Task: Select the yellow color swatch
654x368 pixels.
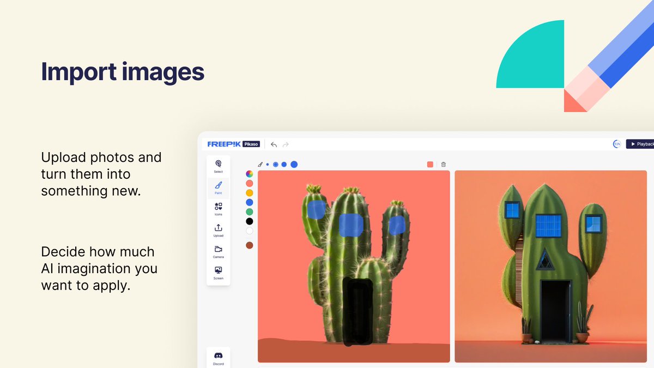Action: tap(249, 193)
